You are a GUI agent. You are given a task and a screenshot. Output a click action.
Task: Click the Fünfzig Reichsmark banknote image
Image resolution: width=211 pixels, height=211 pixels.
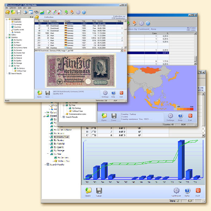coord(80,70)
